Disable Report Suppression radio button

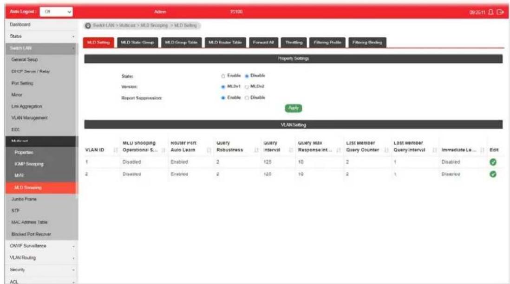[x=247, y=98]
